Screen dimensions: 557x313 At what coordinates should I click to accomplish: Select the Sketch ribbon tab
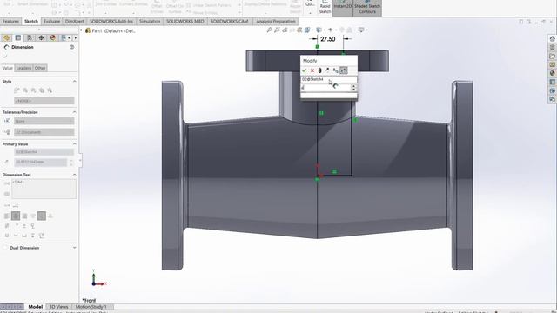(31, 21)
